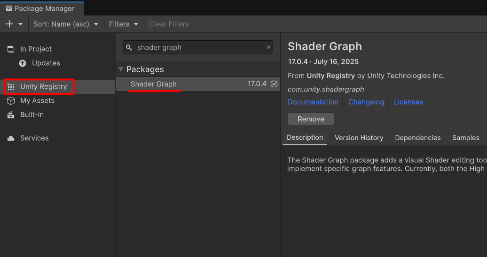Click the In Project window icon
Image resolution: width=487 pixels, height=257 pixels.
tap(11, 49)
